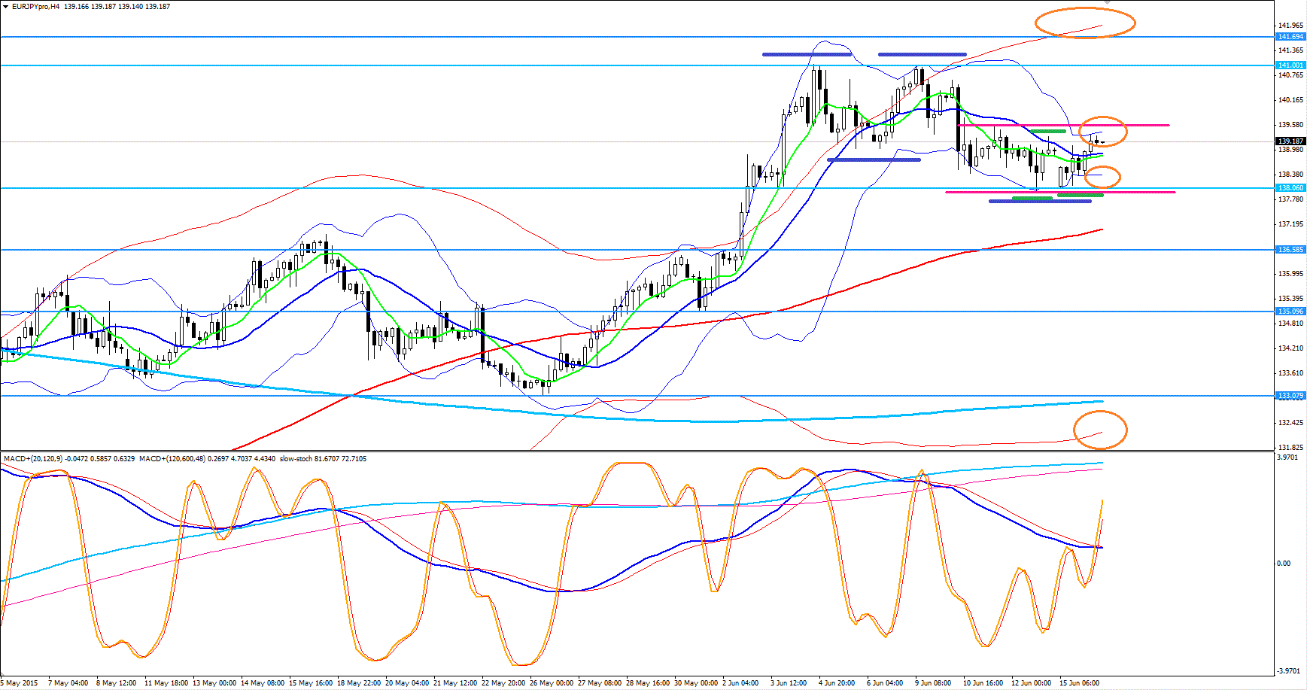Image resolution: width=1307 pixels, height=690 pixels.
Task: Click the black current price tag 139.187
Action: pos(1290,141)
